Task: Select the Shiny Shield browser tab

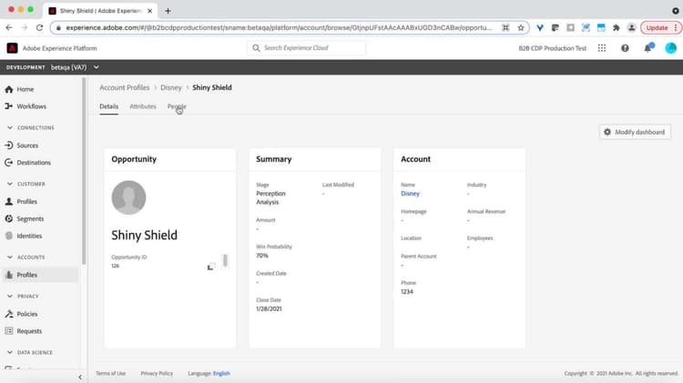Action: pos(100,11)
